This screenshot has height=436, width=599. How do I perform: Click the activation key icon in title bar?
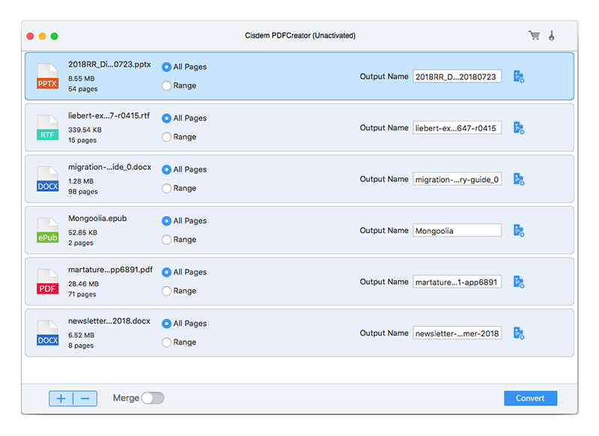pos(552,35)
